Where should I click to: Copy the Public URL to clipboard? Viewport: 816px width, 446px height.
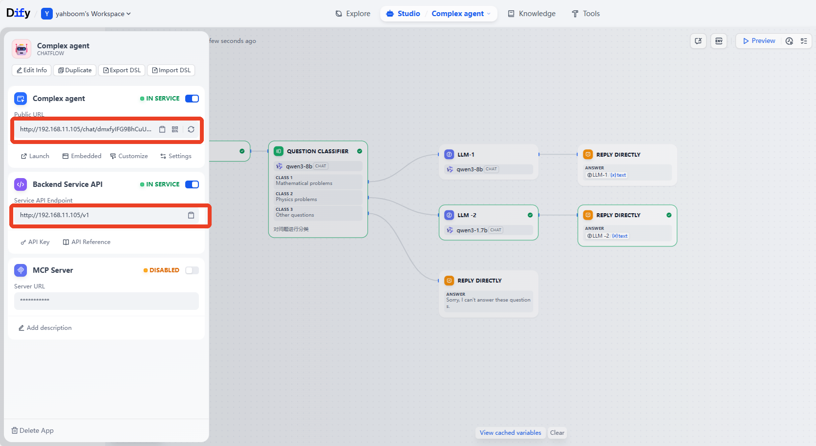162,129
